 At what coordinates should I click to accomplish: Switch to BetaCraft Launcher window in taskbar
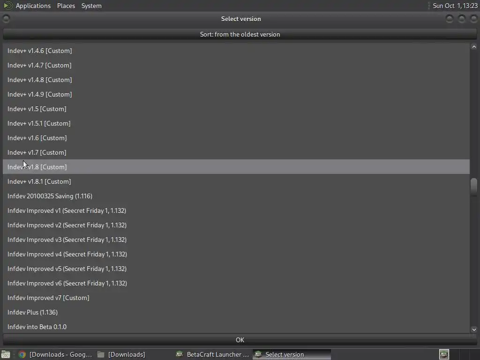(213, 354)
